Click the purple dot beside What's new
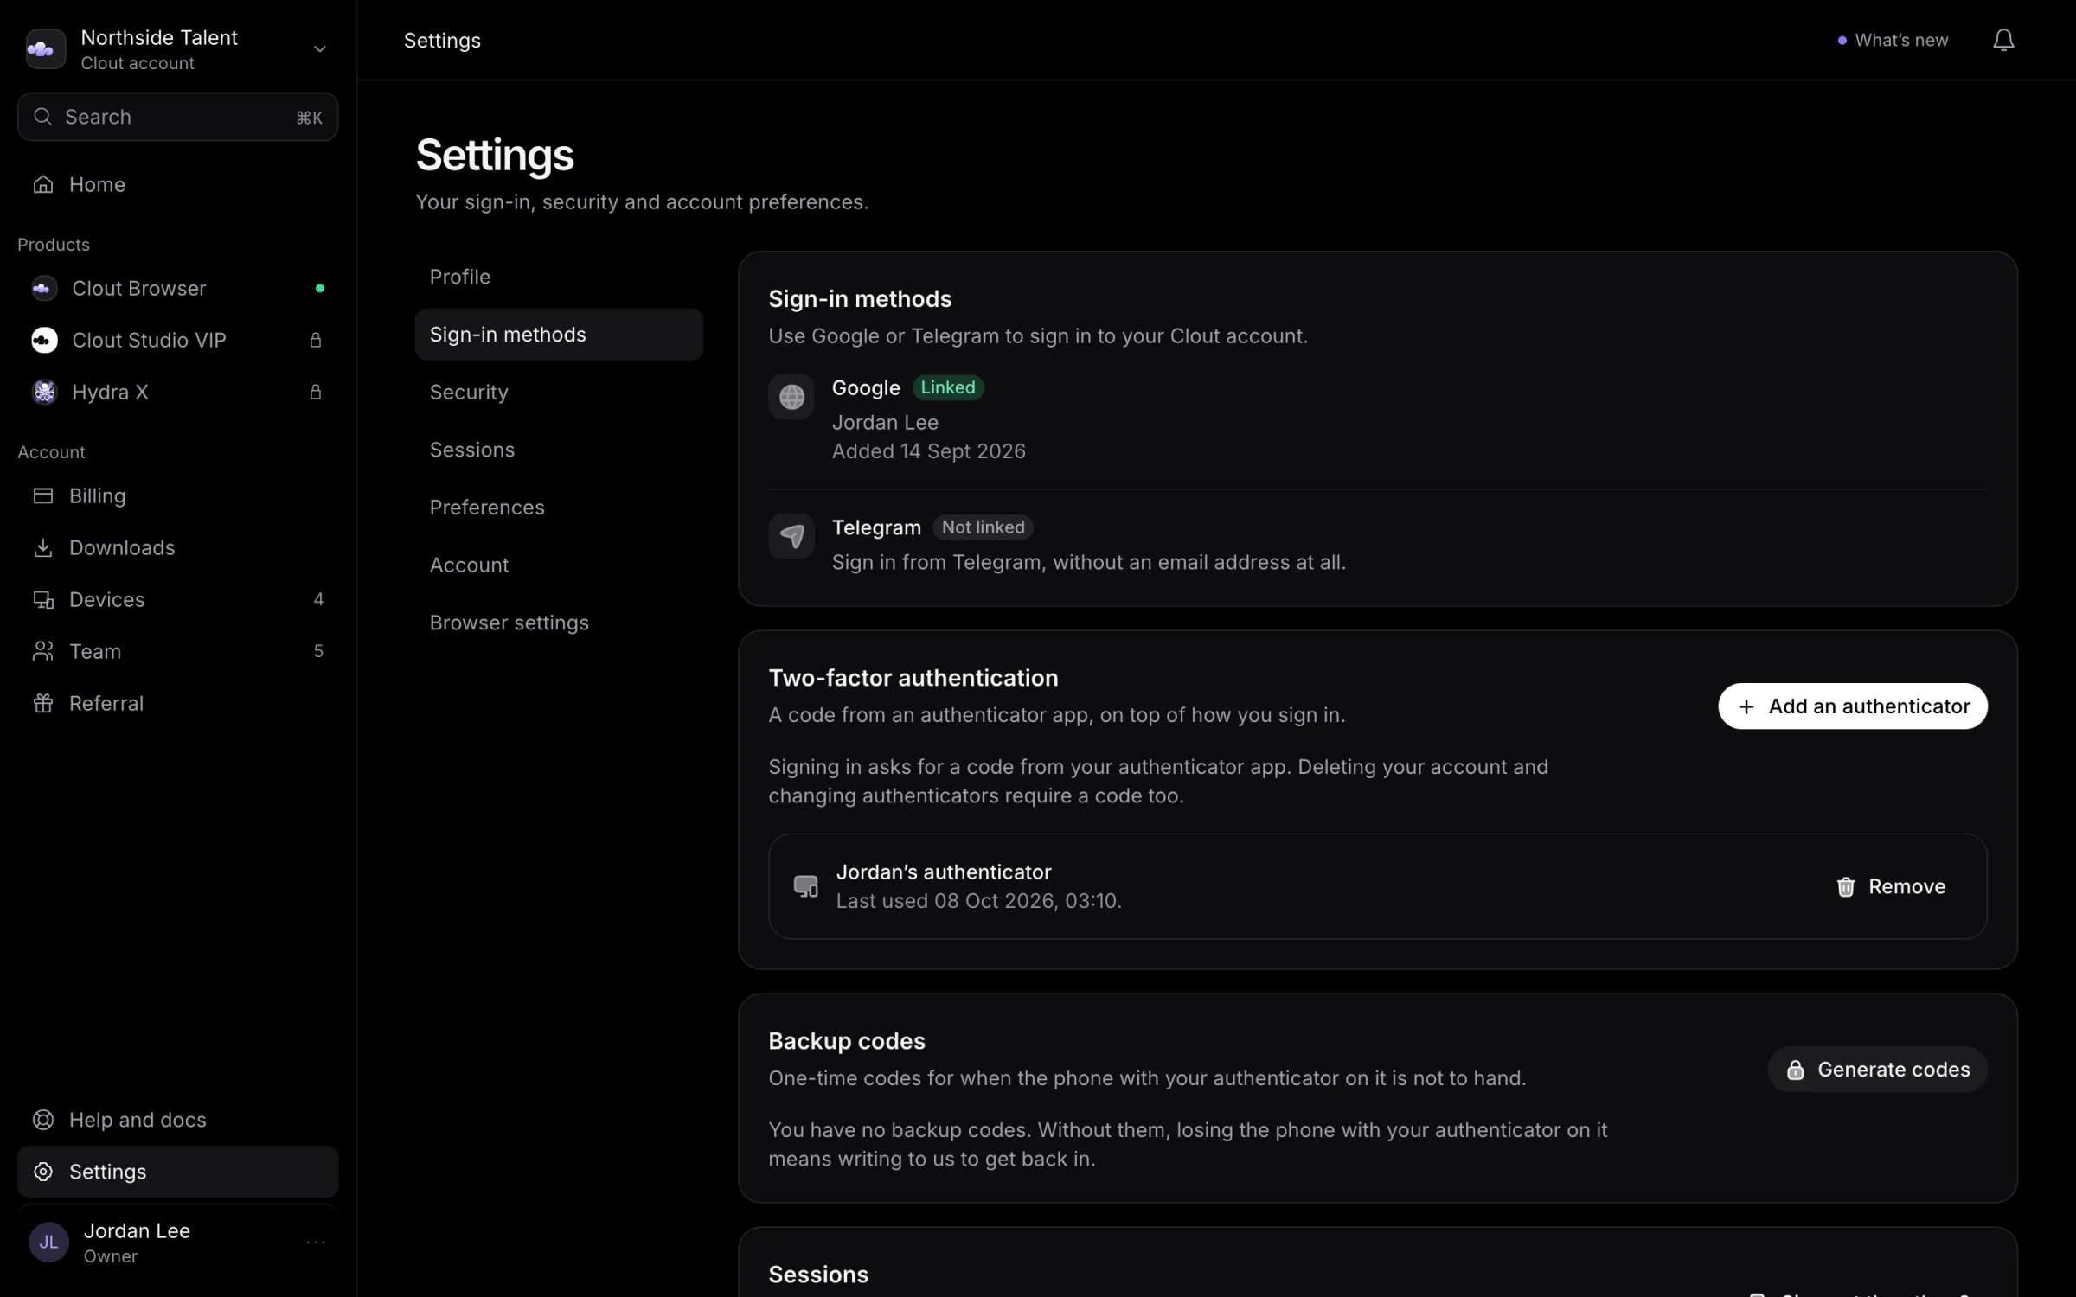The width and height of the screenshot is (2076, 1297). pos(1842,41)
